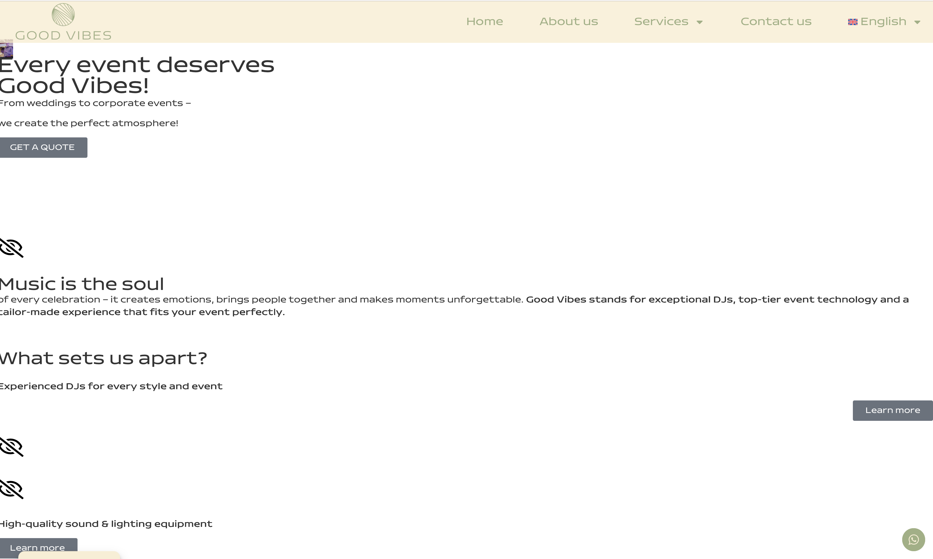
Task: Expand the English language dropdown arrow
Action: (x=917, y=22)
